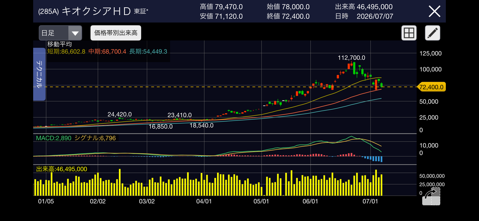The image size is (479, 221).
Task: Click the 07/01 date axis marker
Action: click(370, 201)
